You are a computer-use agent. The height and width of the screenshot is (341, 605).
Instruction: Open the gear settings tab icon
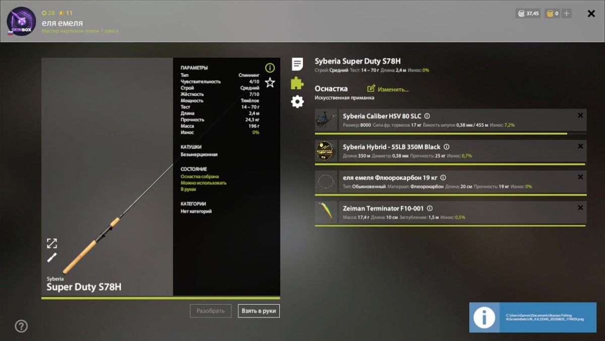pos(297,102)
